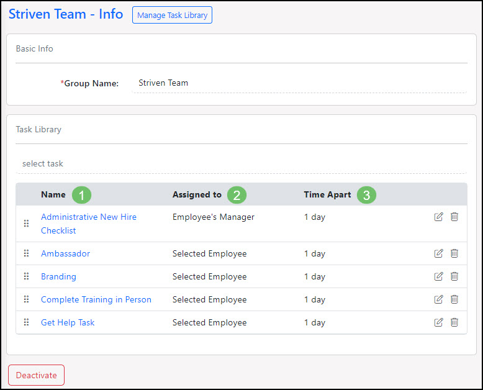
Task: Click drag handle for Complete Training in Person
Action: 27,299
